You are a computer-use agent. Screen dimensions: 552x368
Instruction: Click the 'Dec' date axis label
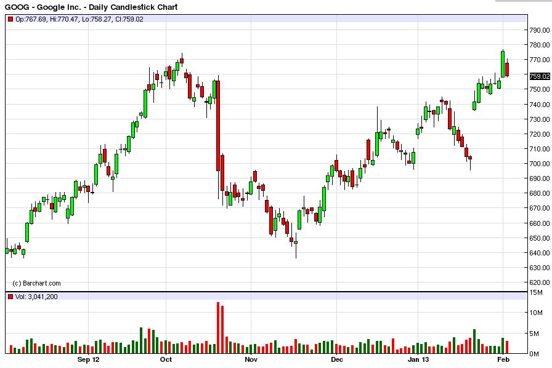tap(337, 359)
